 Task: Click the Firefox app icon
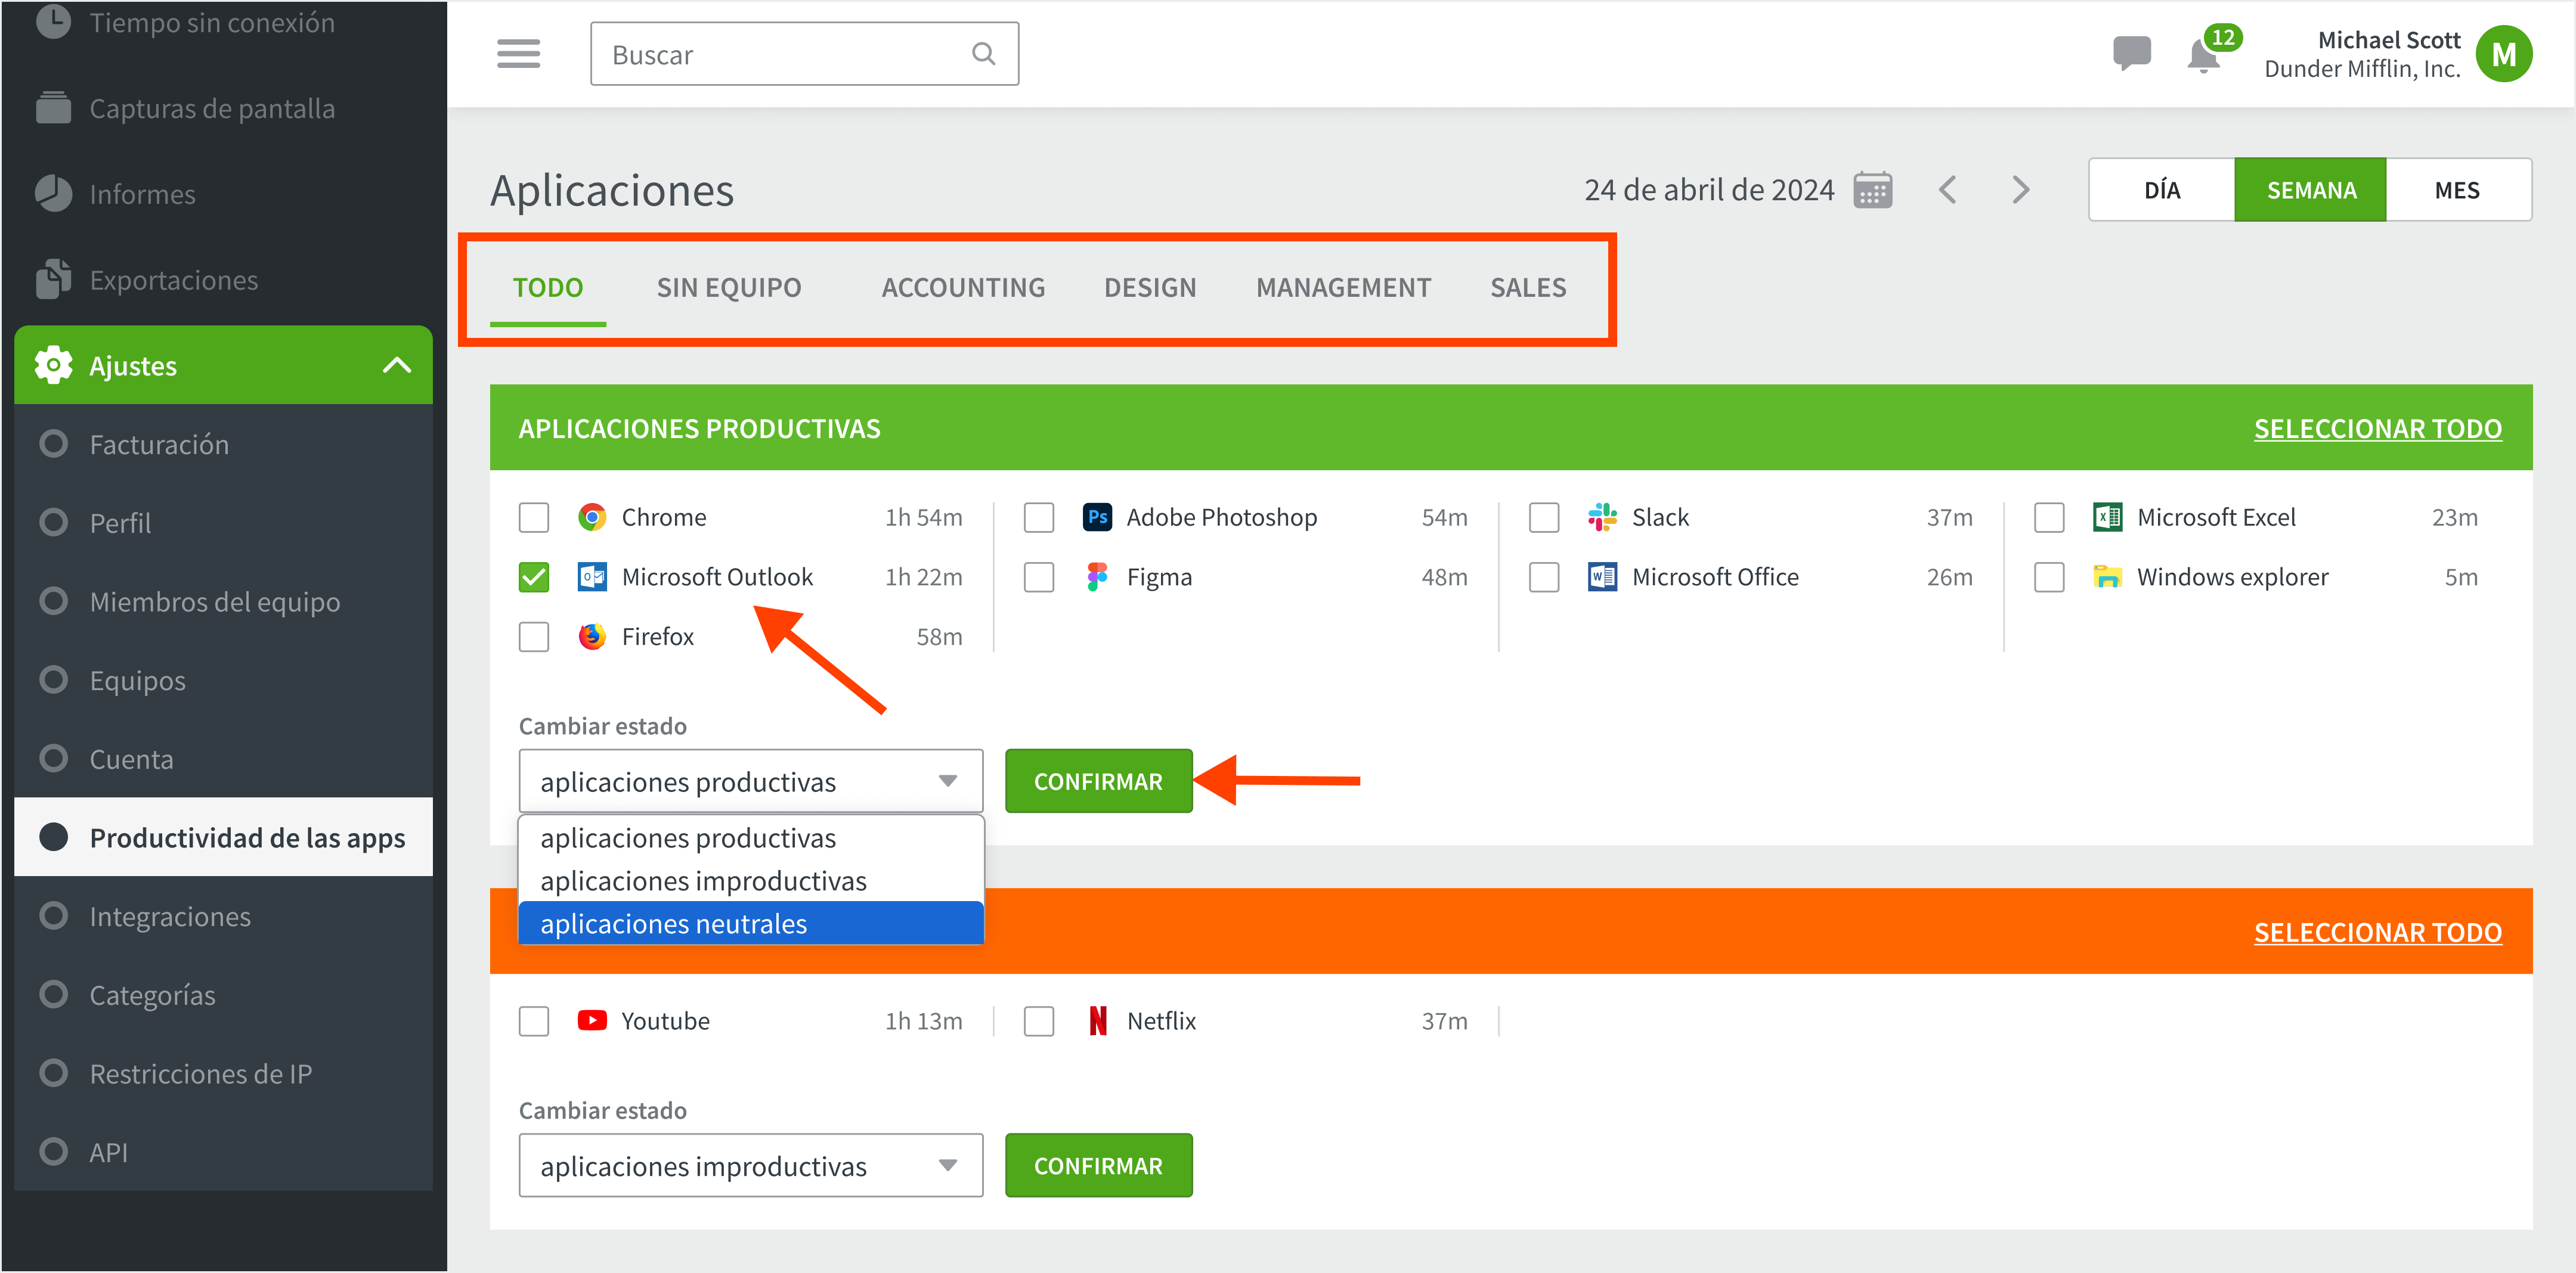pyautogui.click(x=592, y=636)
